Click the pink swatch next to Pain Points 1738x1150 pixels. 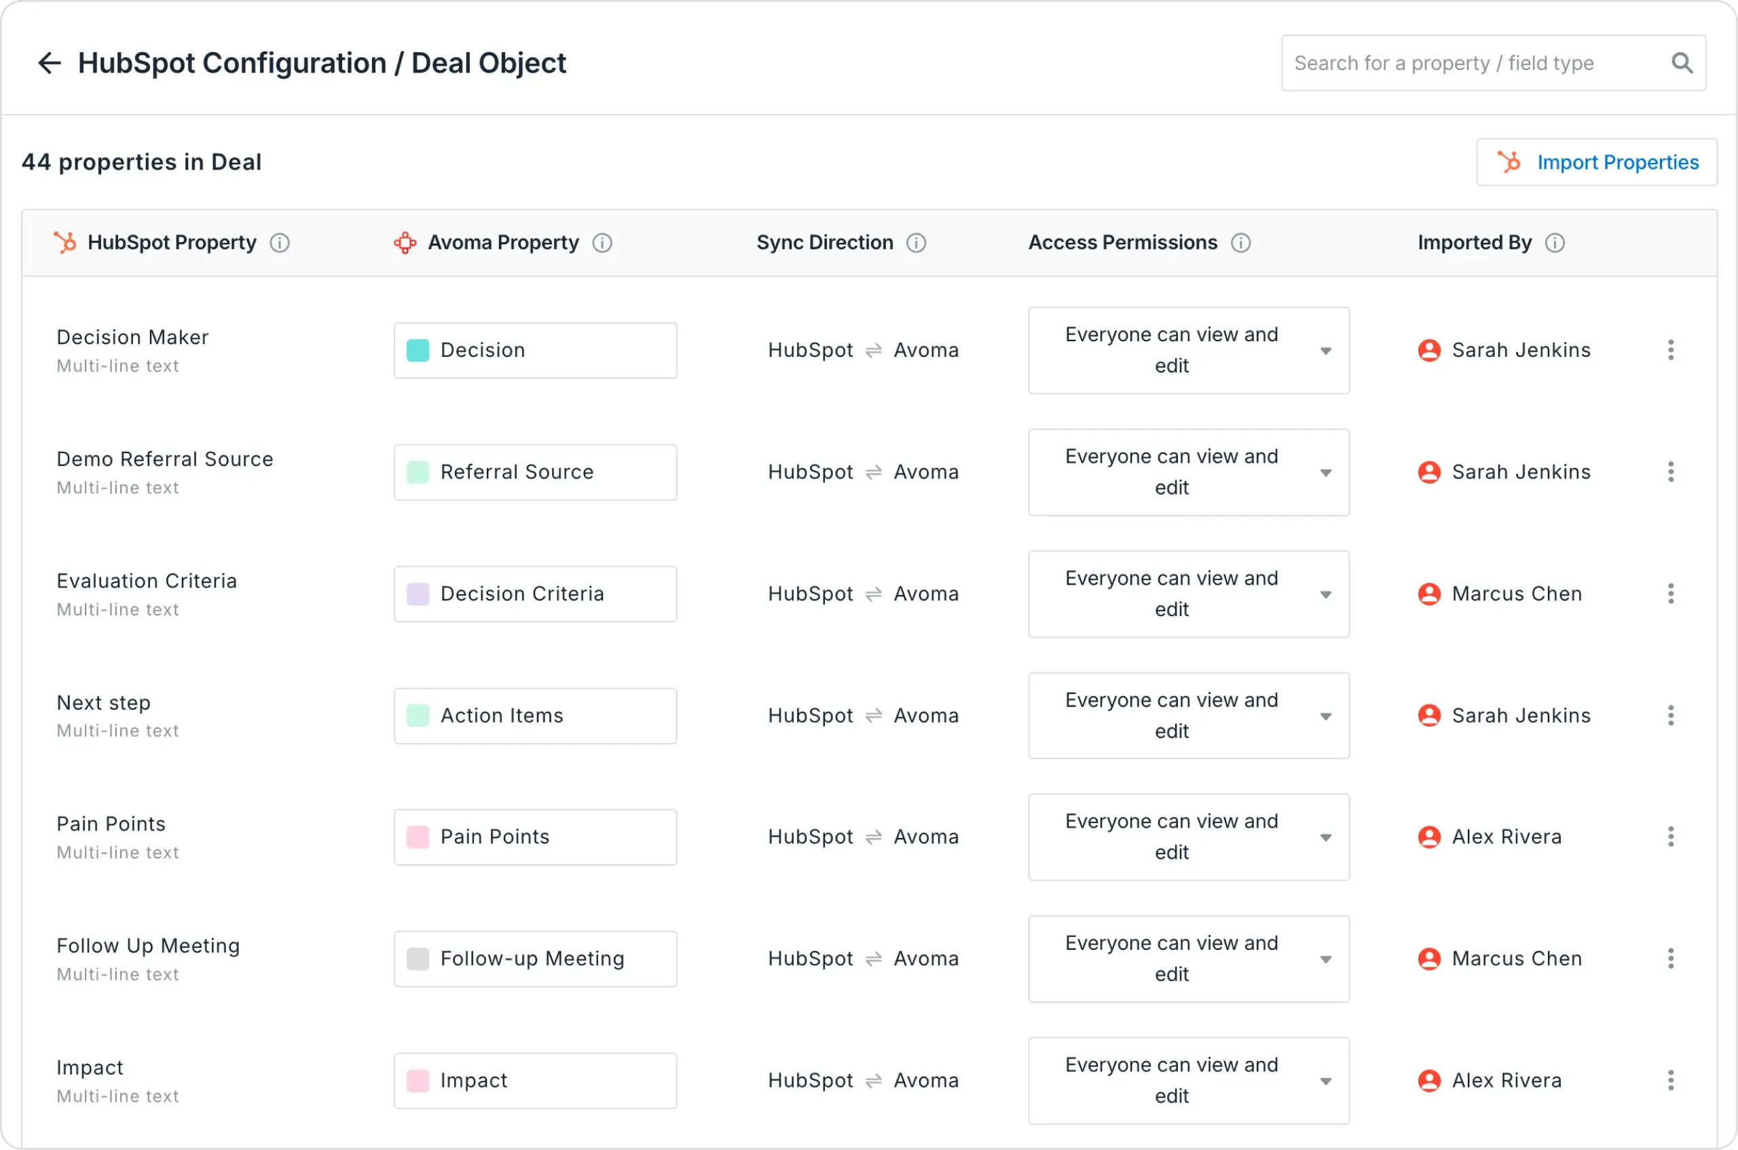tap(418, 837)
